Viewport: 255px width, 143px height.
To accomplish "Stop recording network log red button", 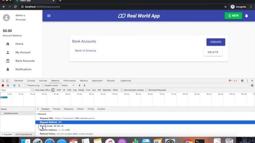I will [x=3, y=85].
